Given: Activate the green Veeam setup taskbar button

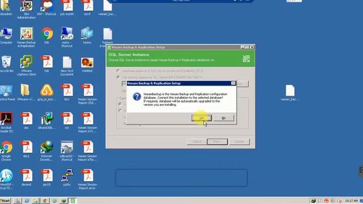Looking at the screenshot, I should tap(73, 201).
